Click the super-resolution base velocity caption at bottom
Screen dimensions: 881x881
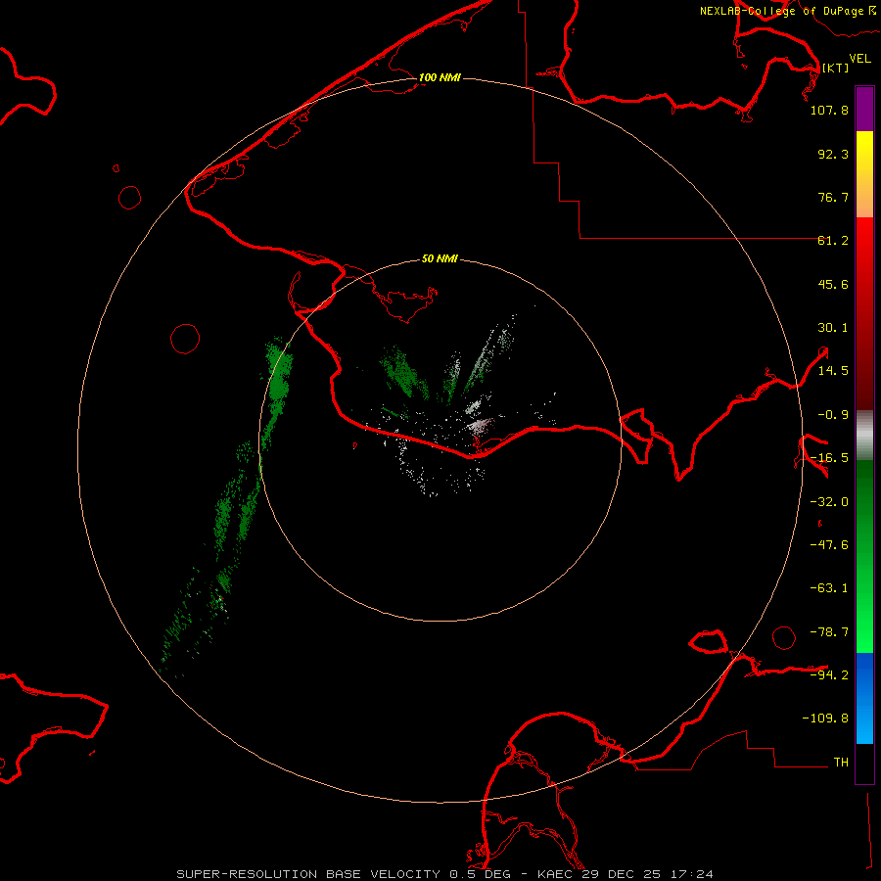[x=444, y=874]
